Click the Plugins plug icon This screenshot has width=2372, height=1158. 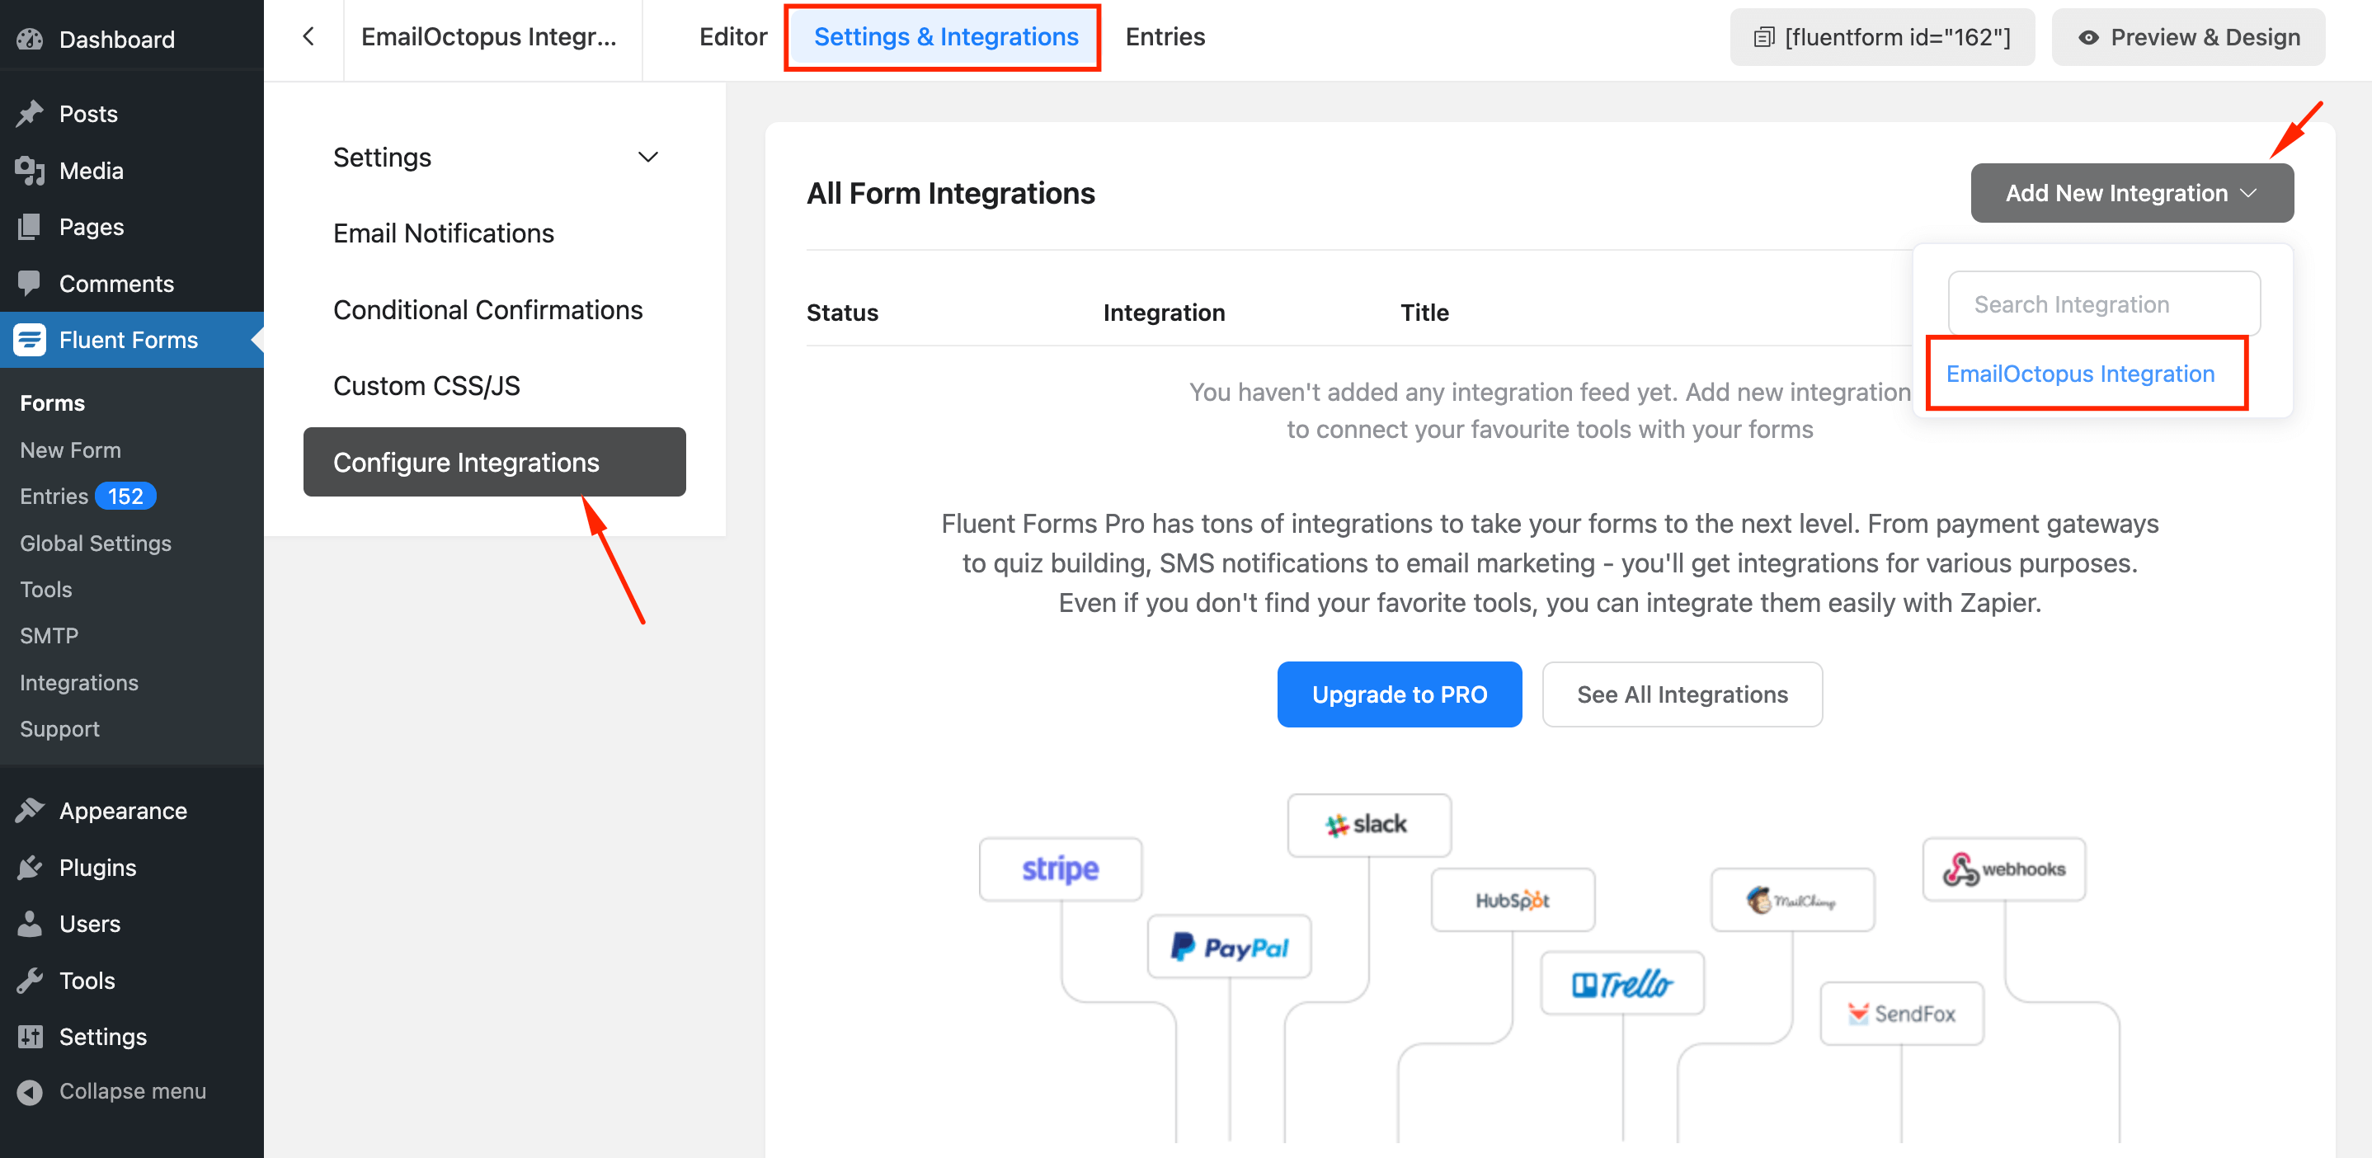(x=30, y=867)
